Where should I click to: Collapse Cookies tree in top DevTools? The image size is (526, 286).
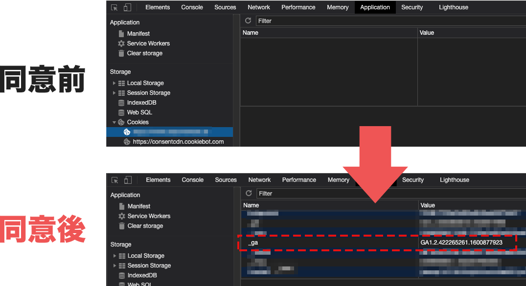pos(114,122)
